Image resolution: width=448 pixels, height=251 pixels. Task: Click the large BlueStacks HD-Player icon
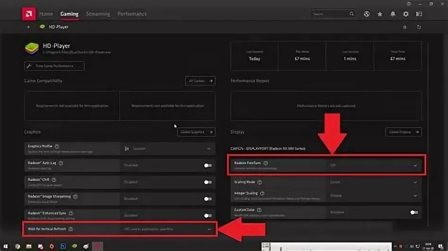tap(32, 48)
